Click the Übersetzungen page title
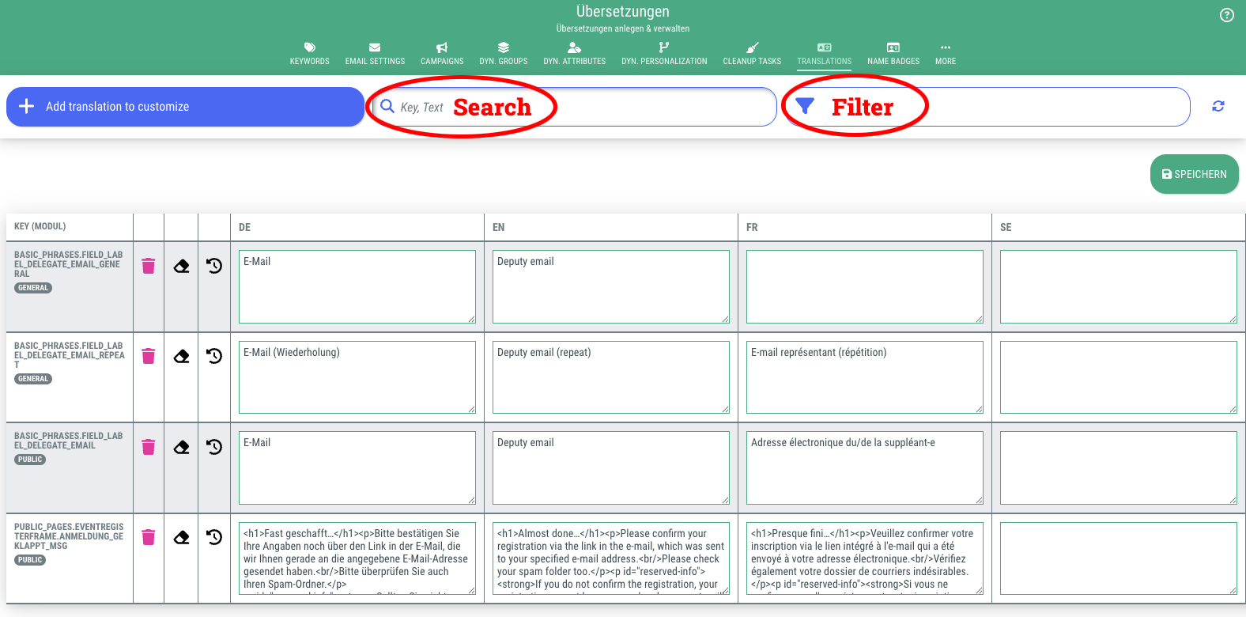1246x617 pixels. pos(623,12)
